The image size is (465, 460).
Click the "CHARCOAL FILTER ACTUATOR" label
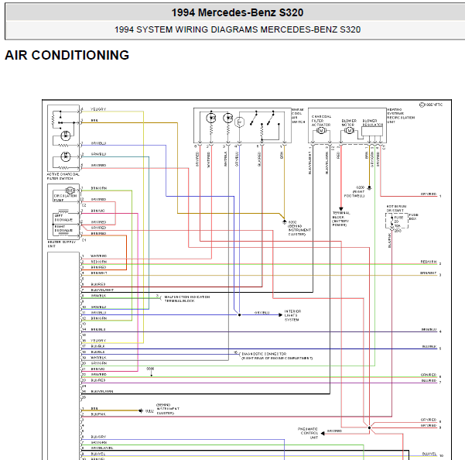point(321,121)
